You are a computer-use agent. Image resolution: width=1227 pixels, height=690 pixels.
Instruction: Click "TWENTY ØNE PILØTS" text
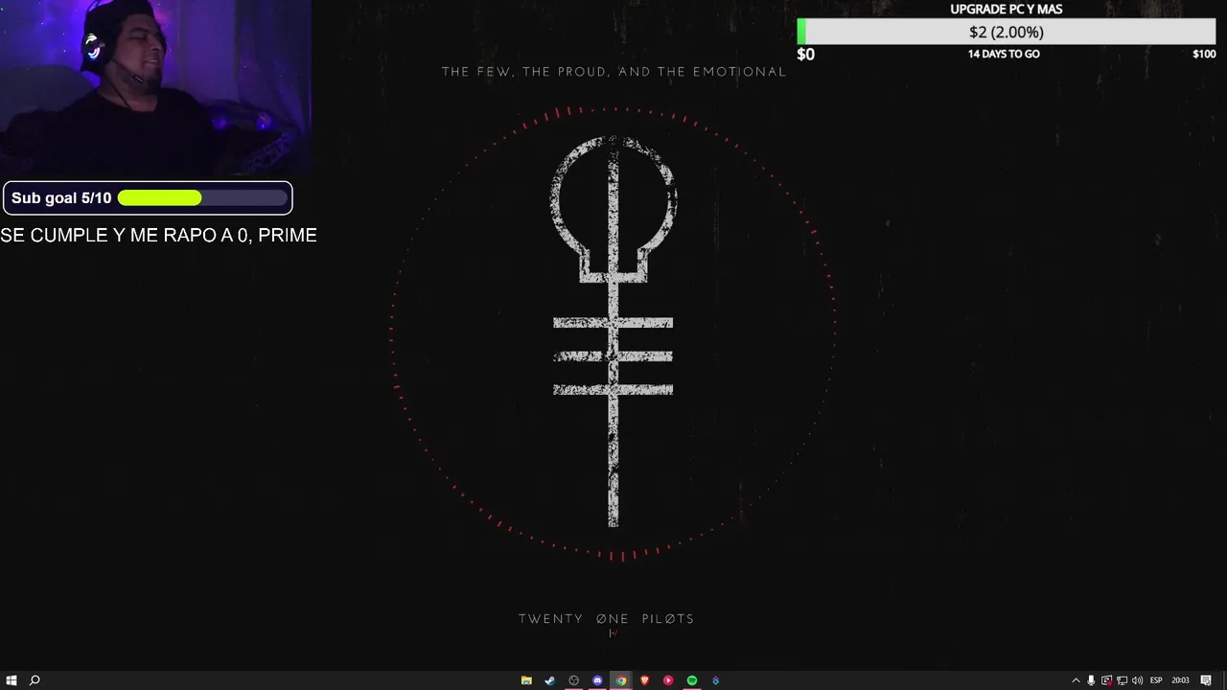point(607,619)
